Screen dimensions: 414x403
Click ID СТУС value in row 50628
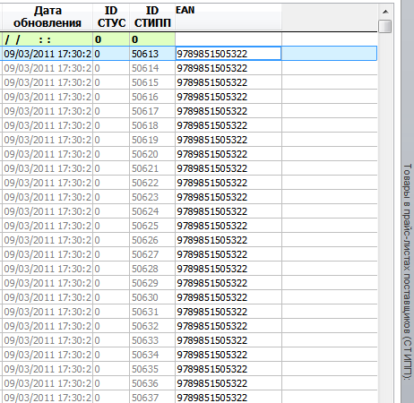(98, 269)
